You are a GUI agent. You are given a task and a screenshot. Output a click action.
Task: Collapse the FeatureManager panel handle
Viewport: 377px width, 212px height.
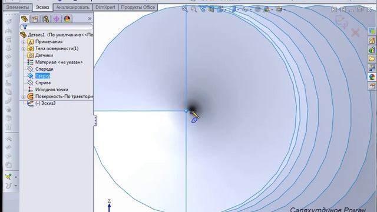pos(95,120)
